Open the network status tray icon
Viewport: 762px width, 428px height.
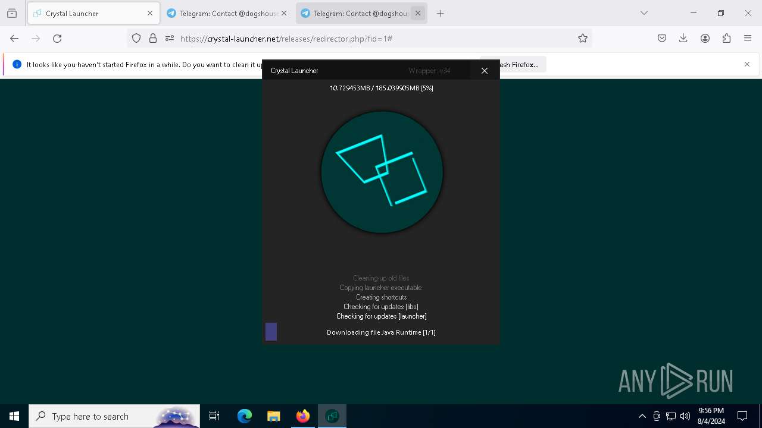pyautogui.click(x=671, y=416)
